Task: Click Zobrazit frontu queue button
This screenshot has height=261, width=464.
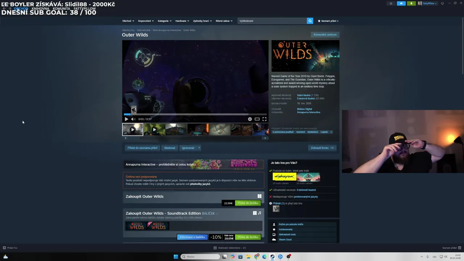Action: point(322,148)
